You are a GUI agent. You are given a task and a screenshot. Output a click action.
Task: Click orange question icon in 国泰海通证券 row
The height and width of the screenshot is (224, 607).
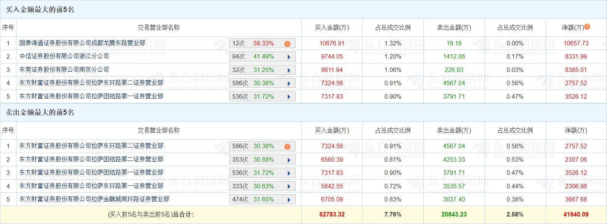287,44
